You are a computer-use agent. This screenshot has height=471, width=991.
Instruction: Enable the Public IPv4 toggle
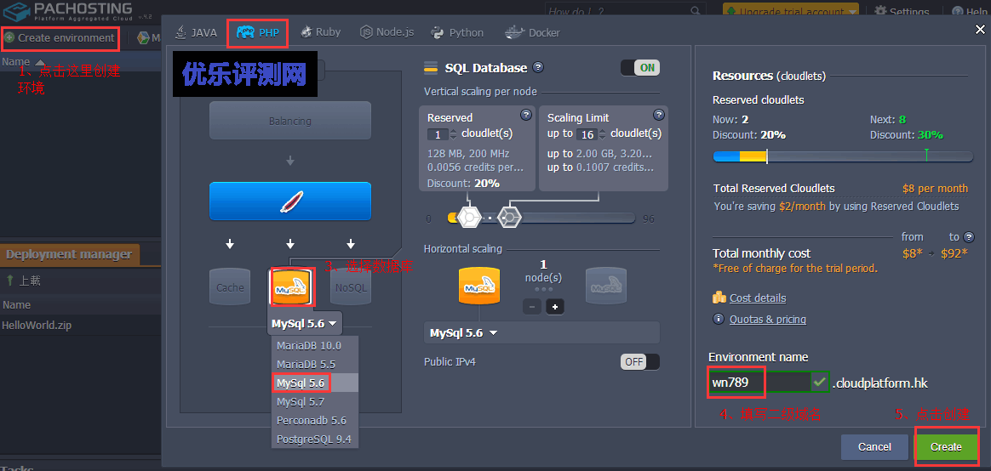click(639, 361)
